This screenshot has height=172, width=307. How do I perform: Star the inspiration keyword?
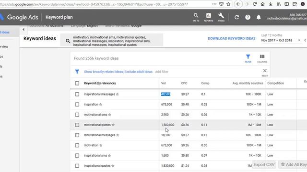click(x=101, y=105)
